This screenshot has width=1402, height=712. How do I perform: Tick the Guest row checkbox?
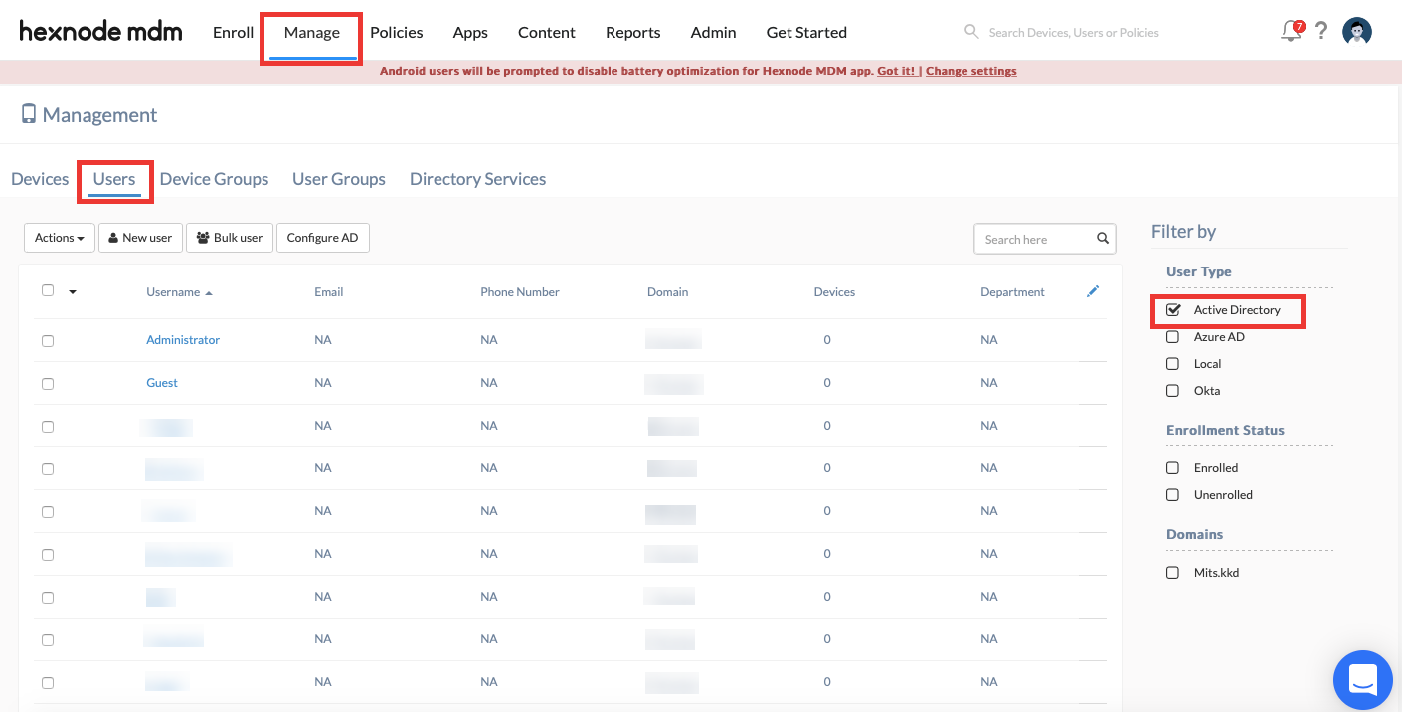pyautogui.click(x=48, y=384)
